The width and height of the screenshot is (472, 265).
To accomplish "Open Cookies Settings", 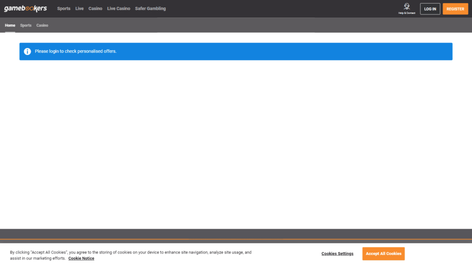I will pos(337,253).
